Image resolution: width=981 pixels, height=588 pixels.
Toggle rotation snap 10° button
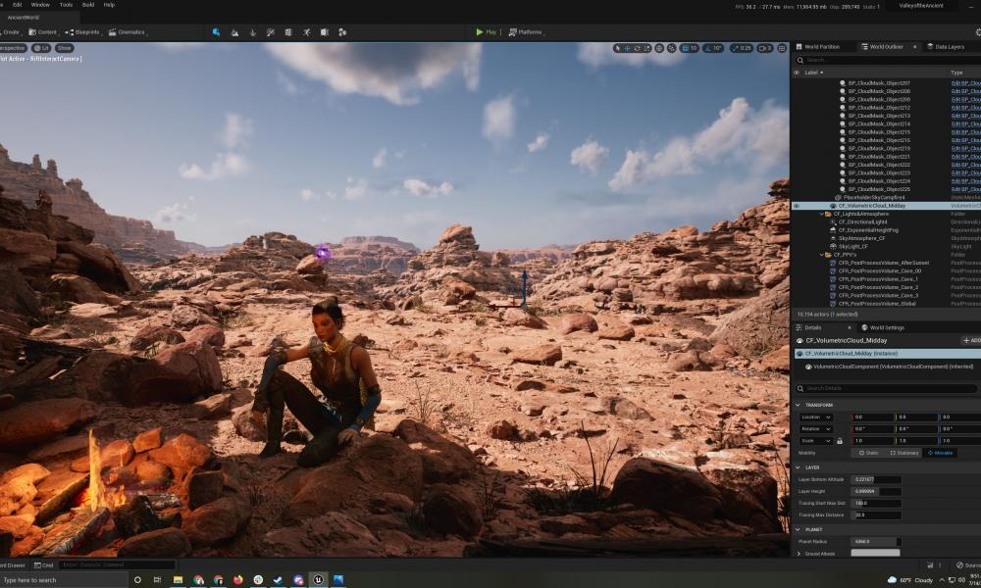pos(714,48)
